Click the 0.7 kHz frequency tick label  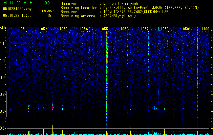pyautogui.click(x=3, y=111)
